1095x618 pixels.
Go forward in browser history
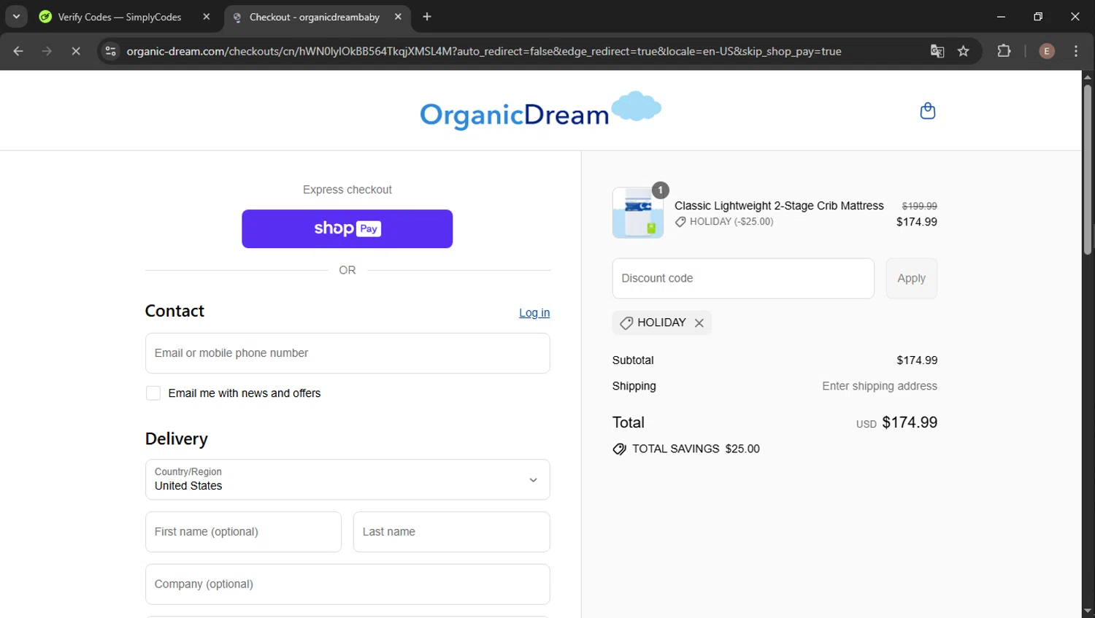47,51
